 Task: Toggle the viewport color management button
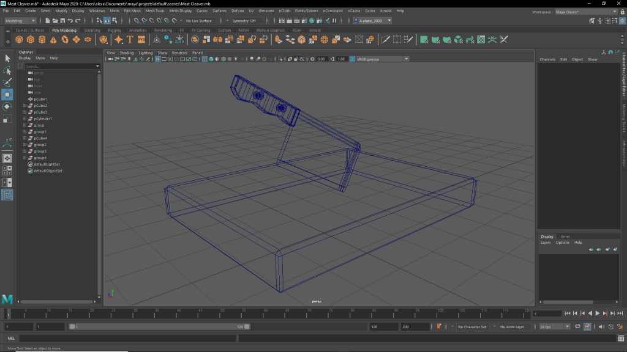tap(351, 59)
